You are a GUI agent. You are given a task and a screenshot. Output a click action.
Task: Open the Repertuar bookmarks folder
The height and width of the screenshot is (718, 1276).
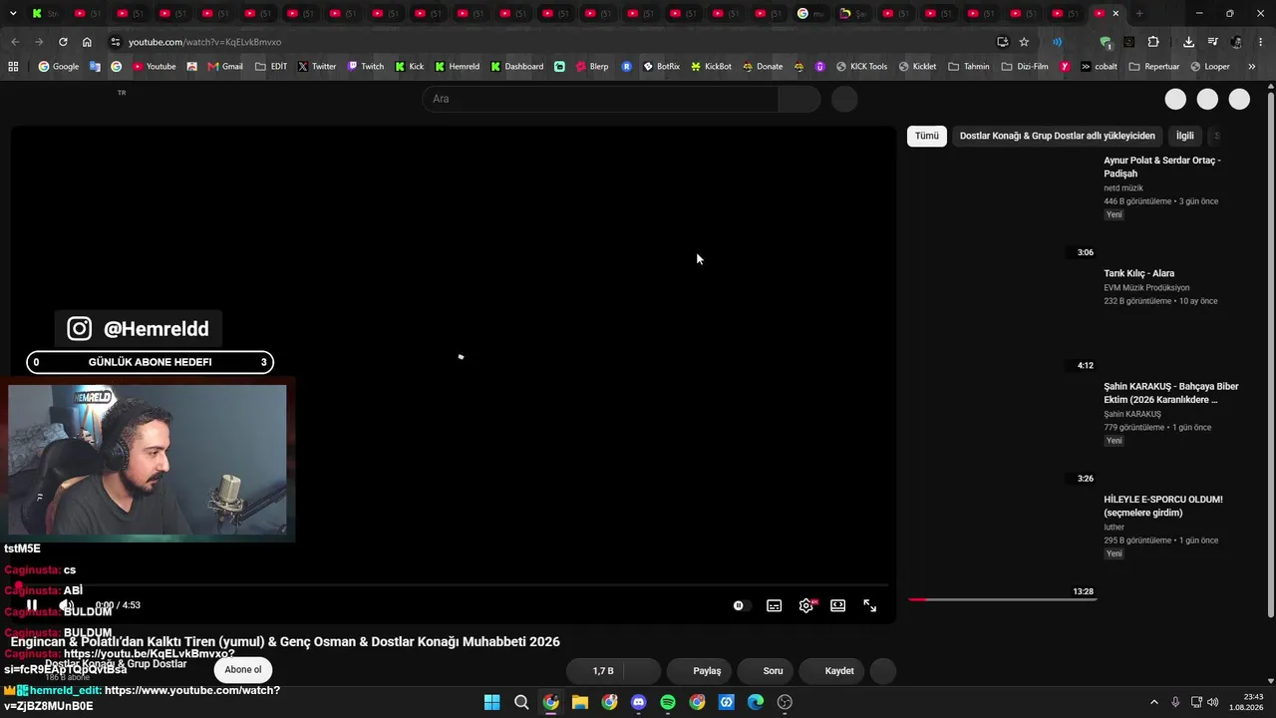[1154, 67]
